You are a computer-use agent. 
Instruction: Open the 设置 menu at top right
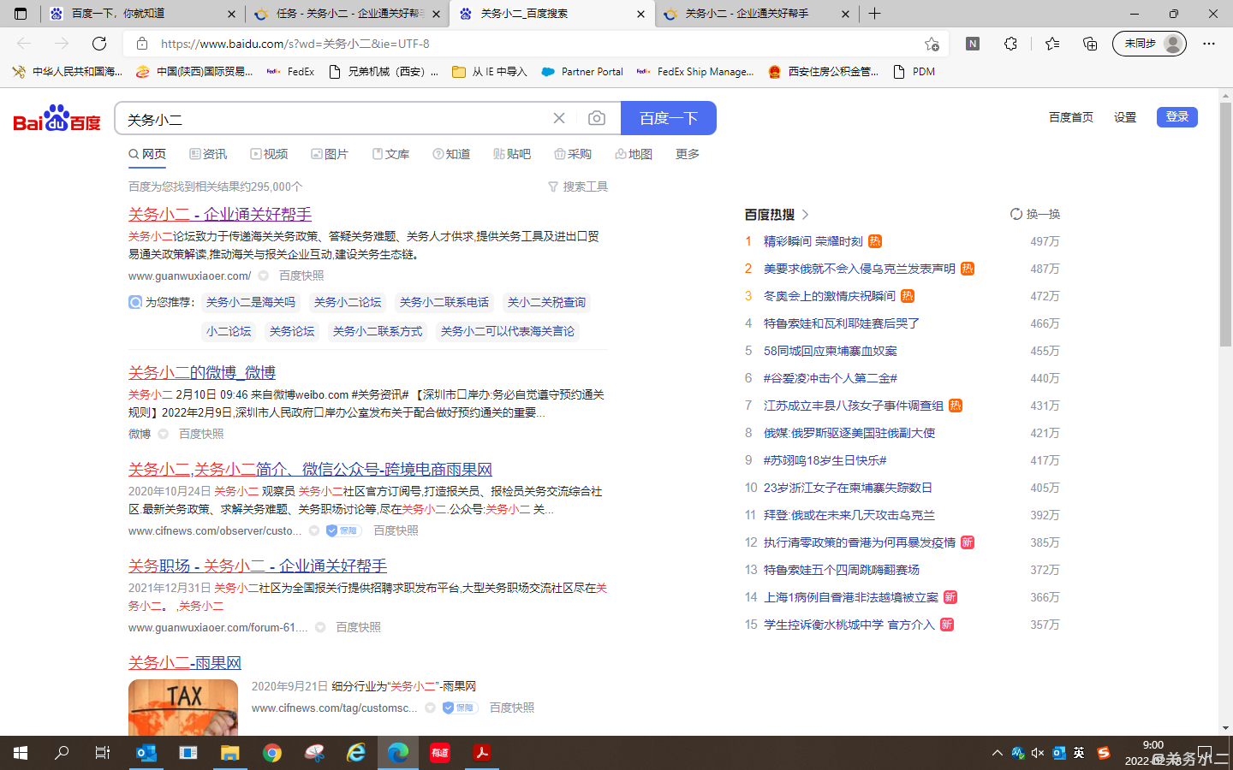pyautogui.click(x=1125, y=117)
